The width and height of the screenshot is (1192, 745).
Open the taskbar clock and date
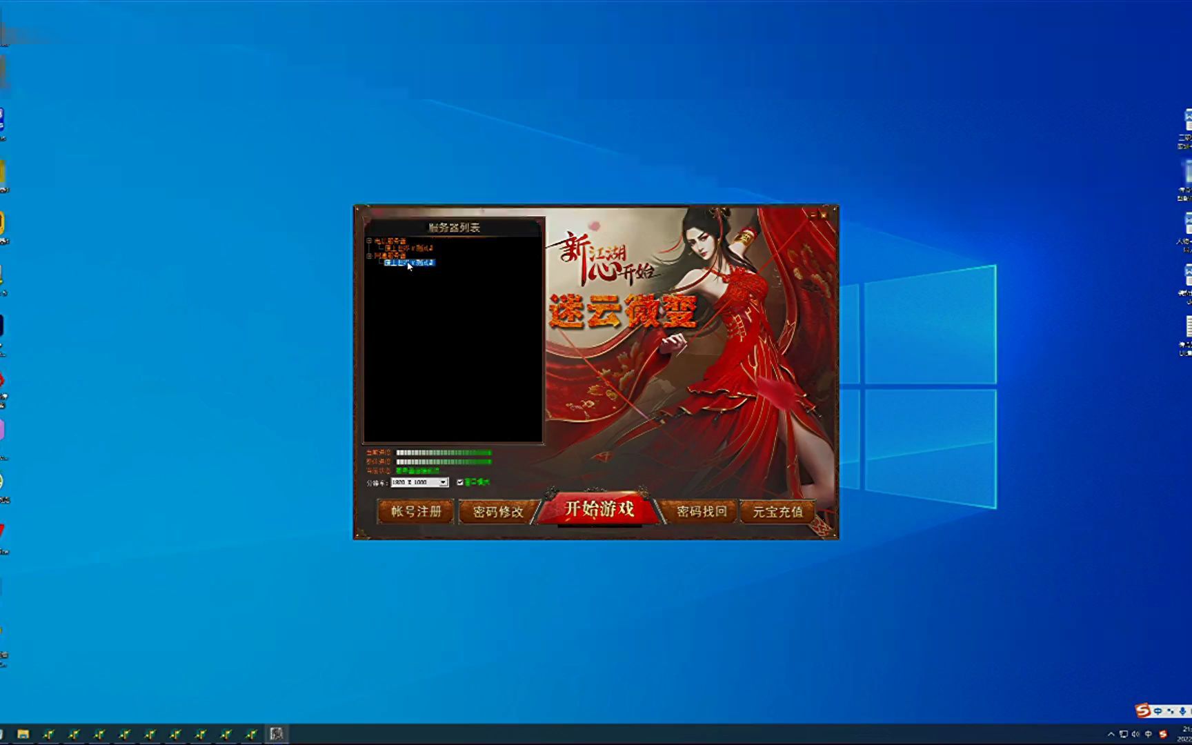pyautogui.click(x=1186, y=734)
